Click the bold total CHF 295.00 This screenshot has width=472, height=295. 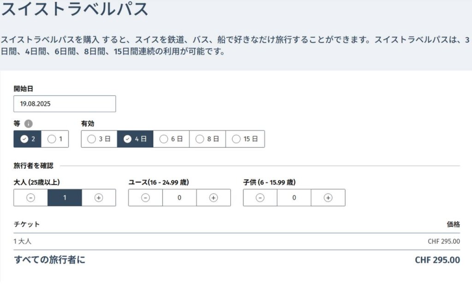click(437, 260)
